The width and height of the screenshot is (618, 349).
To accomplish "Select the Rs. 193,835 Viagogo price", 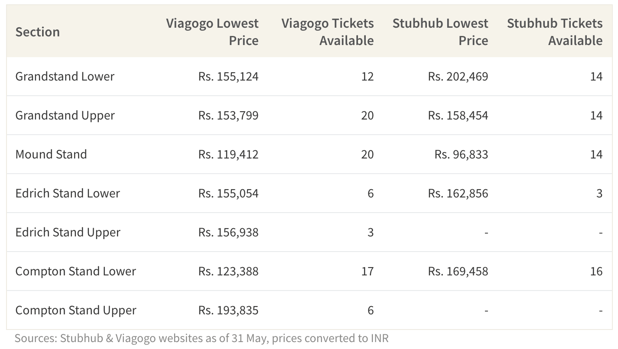I will point(228,310).
